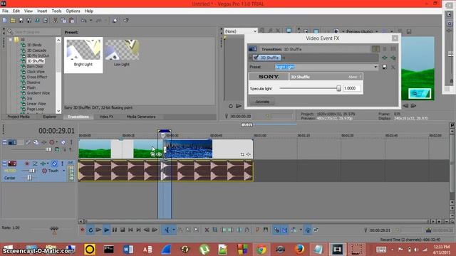The height and width of the screenshot is (256, 456).
Task: Click the Paste toolbar icon
Action: (71, 21)
